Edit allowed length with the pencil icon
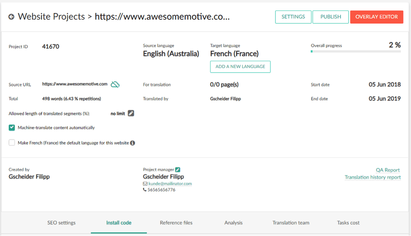 131,113
